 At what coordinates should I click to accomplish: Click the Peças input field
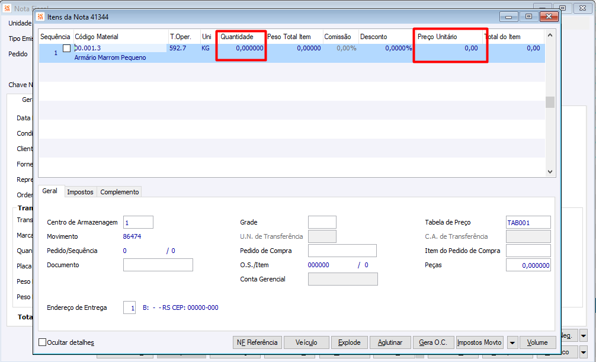tap(528, 265)
